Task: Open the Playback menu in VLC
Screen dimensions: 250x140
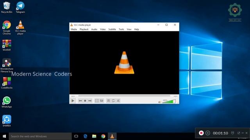Action: click(84, 29)
